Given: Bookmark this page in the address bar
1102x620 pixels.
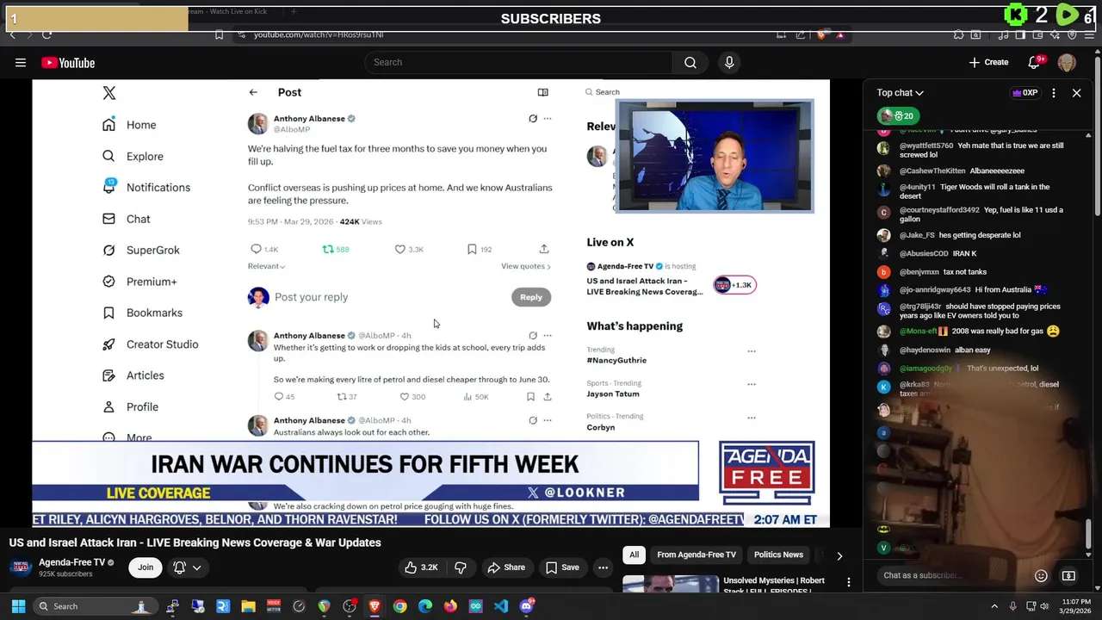Looking at the screenshot, I should click(x=219, y=34).
